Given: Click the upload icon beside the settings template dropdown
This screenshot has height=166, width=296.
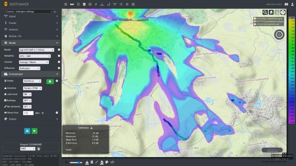Looking at the screenshot, I should click(x=55, y=12).
